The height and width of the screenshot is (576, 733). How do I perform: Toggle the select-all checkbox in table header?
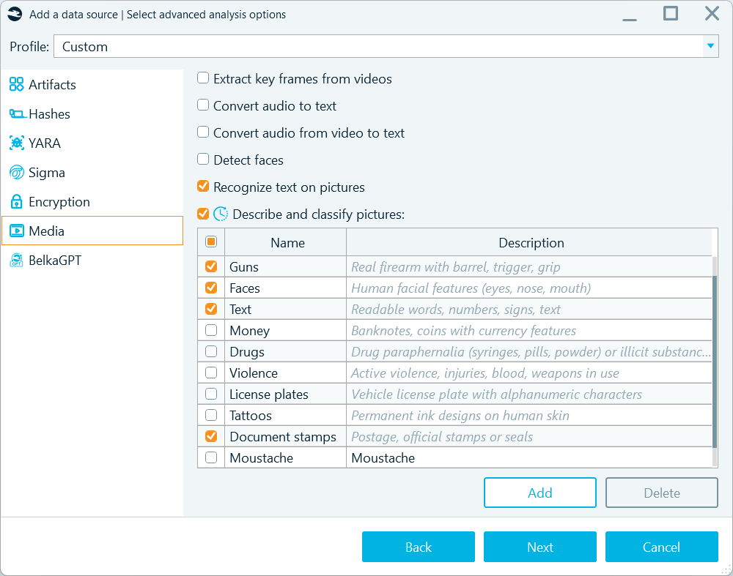click(x=210, y=242)
